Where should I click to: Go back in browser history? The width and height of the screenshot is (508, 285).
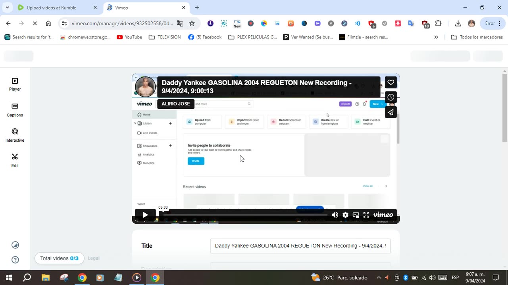click(x=8, y=23)
